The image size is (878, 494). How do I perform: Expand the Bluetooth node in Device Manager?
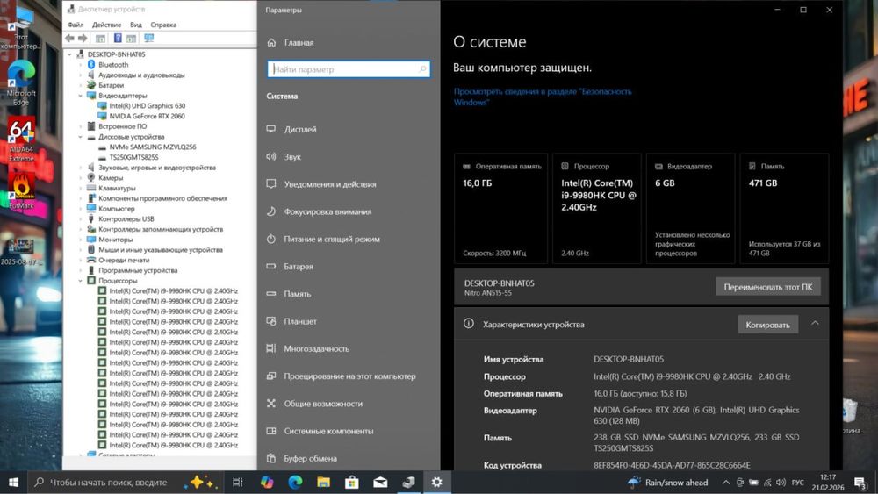pyautogui.click(x=80, y=65)
